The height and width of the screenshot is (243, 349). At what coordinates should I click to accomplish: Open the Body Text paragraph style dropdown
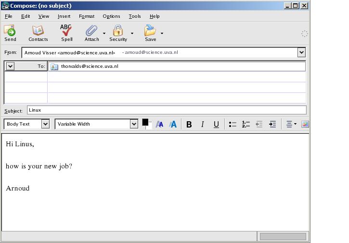pos(45,124)
